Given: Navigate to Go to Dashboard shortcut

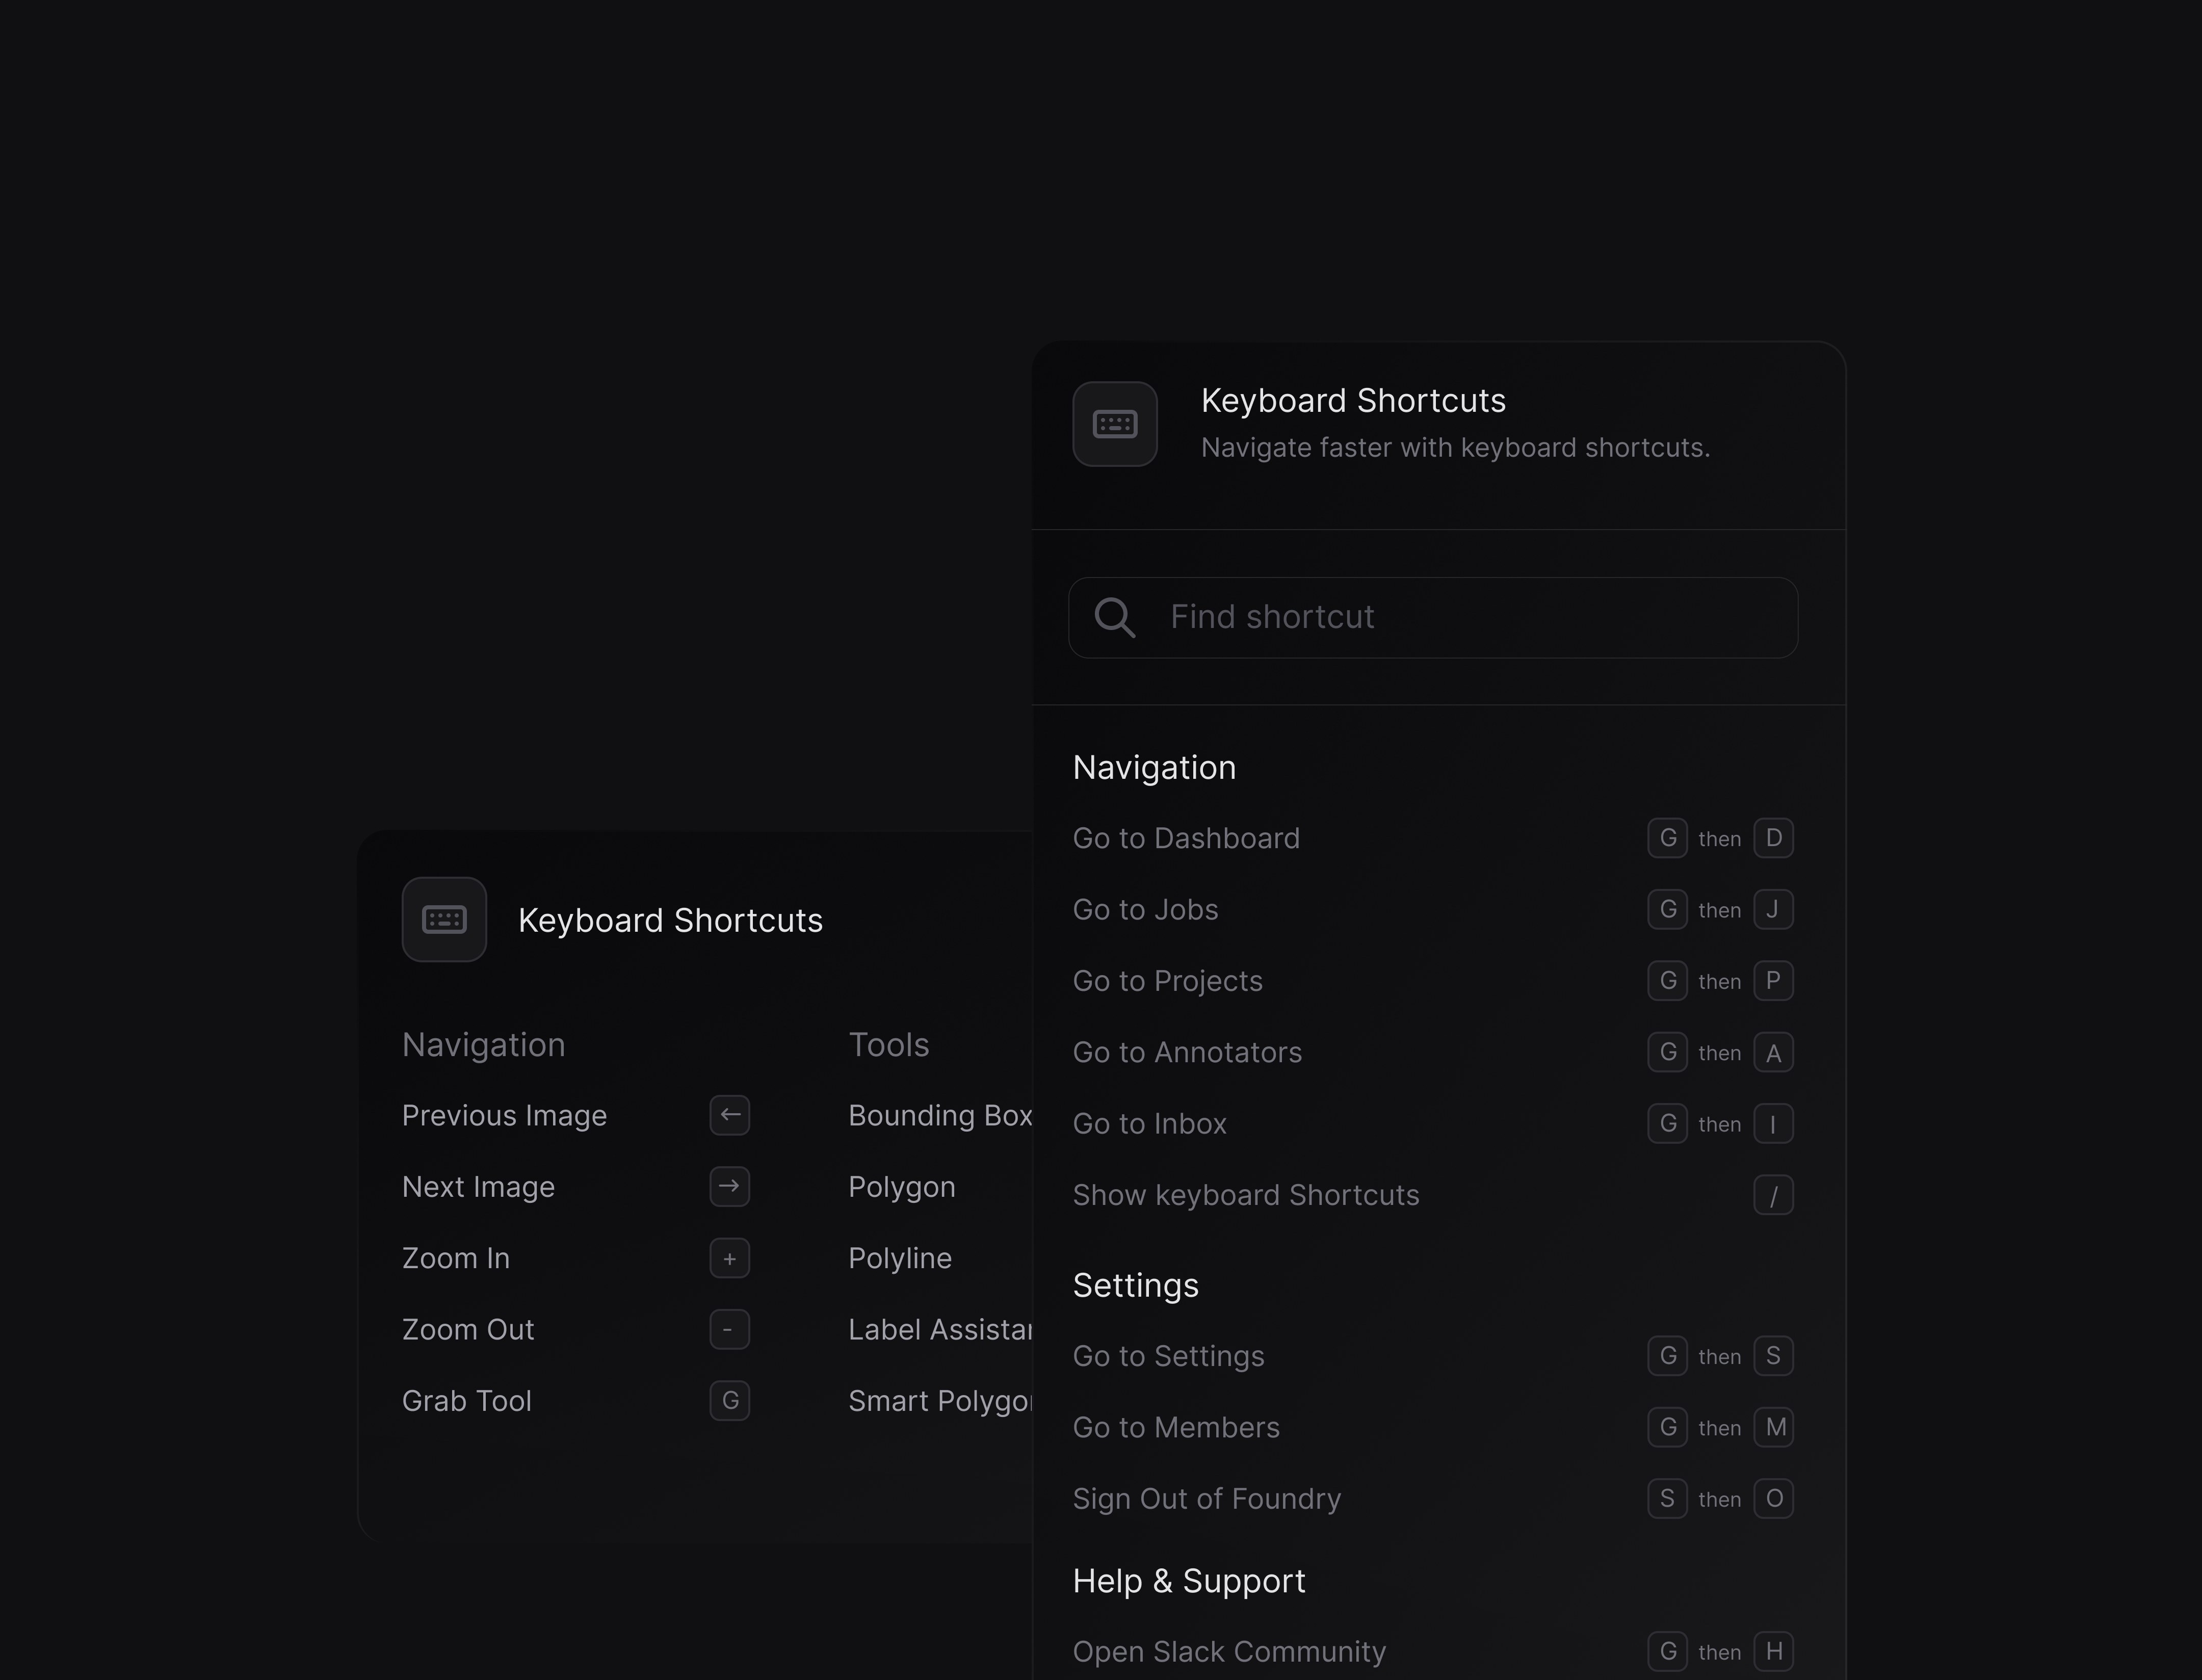Looking at the screenshot, I should [x=1186, y=836].
